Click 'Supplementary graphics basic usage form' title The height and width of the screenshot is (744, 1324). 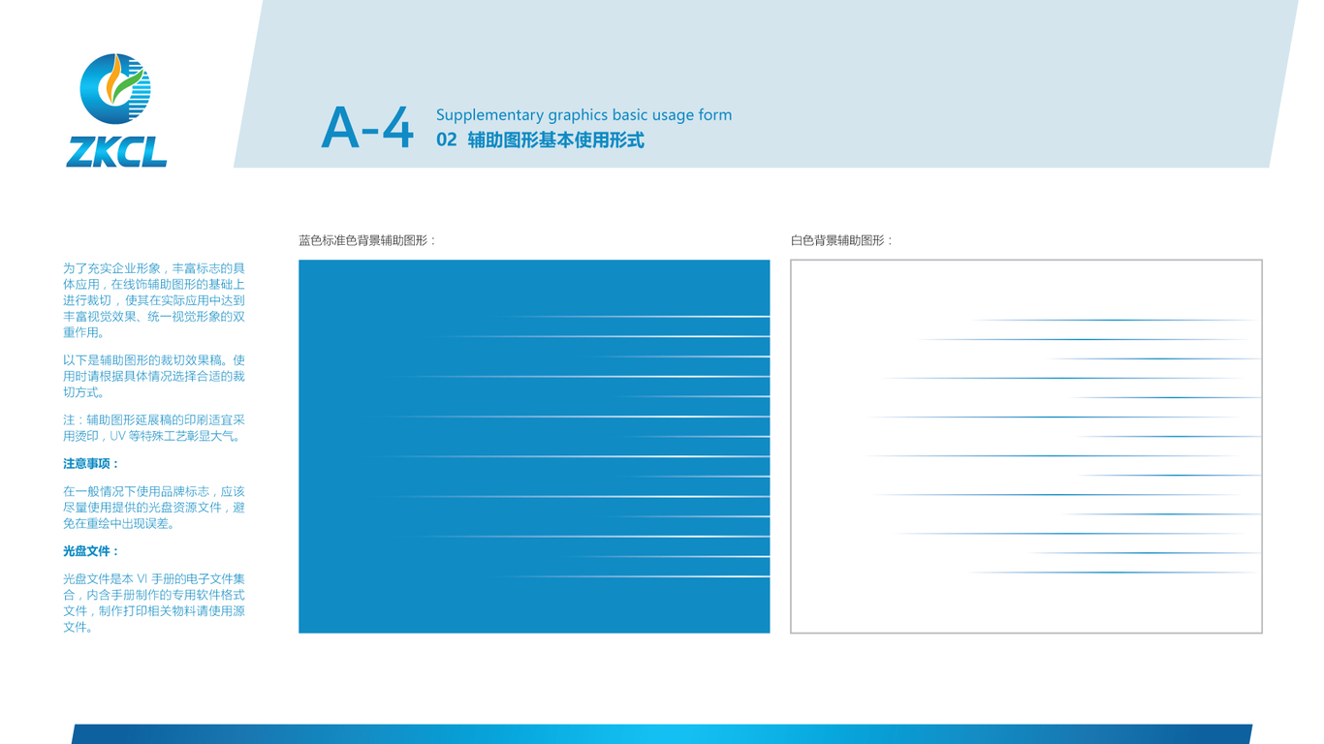coord(583,115)
